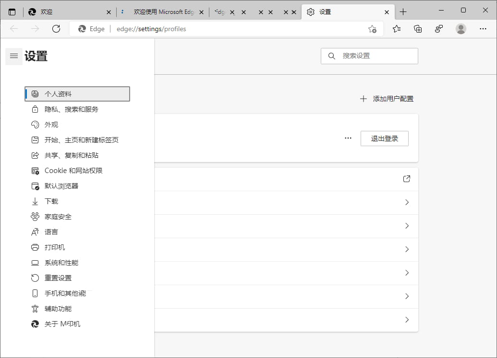Open the Collections icon in toolbar
Viewport: 497px width, 358px height.
pyautogui.click(x=418, y=29)
